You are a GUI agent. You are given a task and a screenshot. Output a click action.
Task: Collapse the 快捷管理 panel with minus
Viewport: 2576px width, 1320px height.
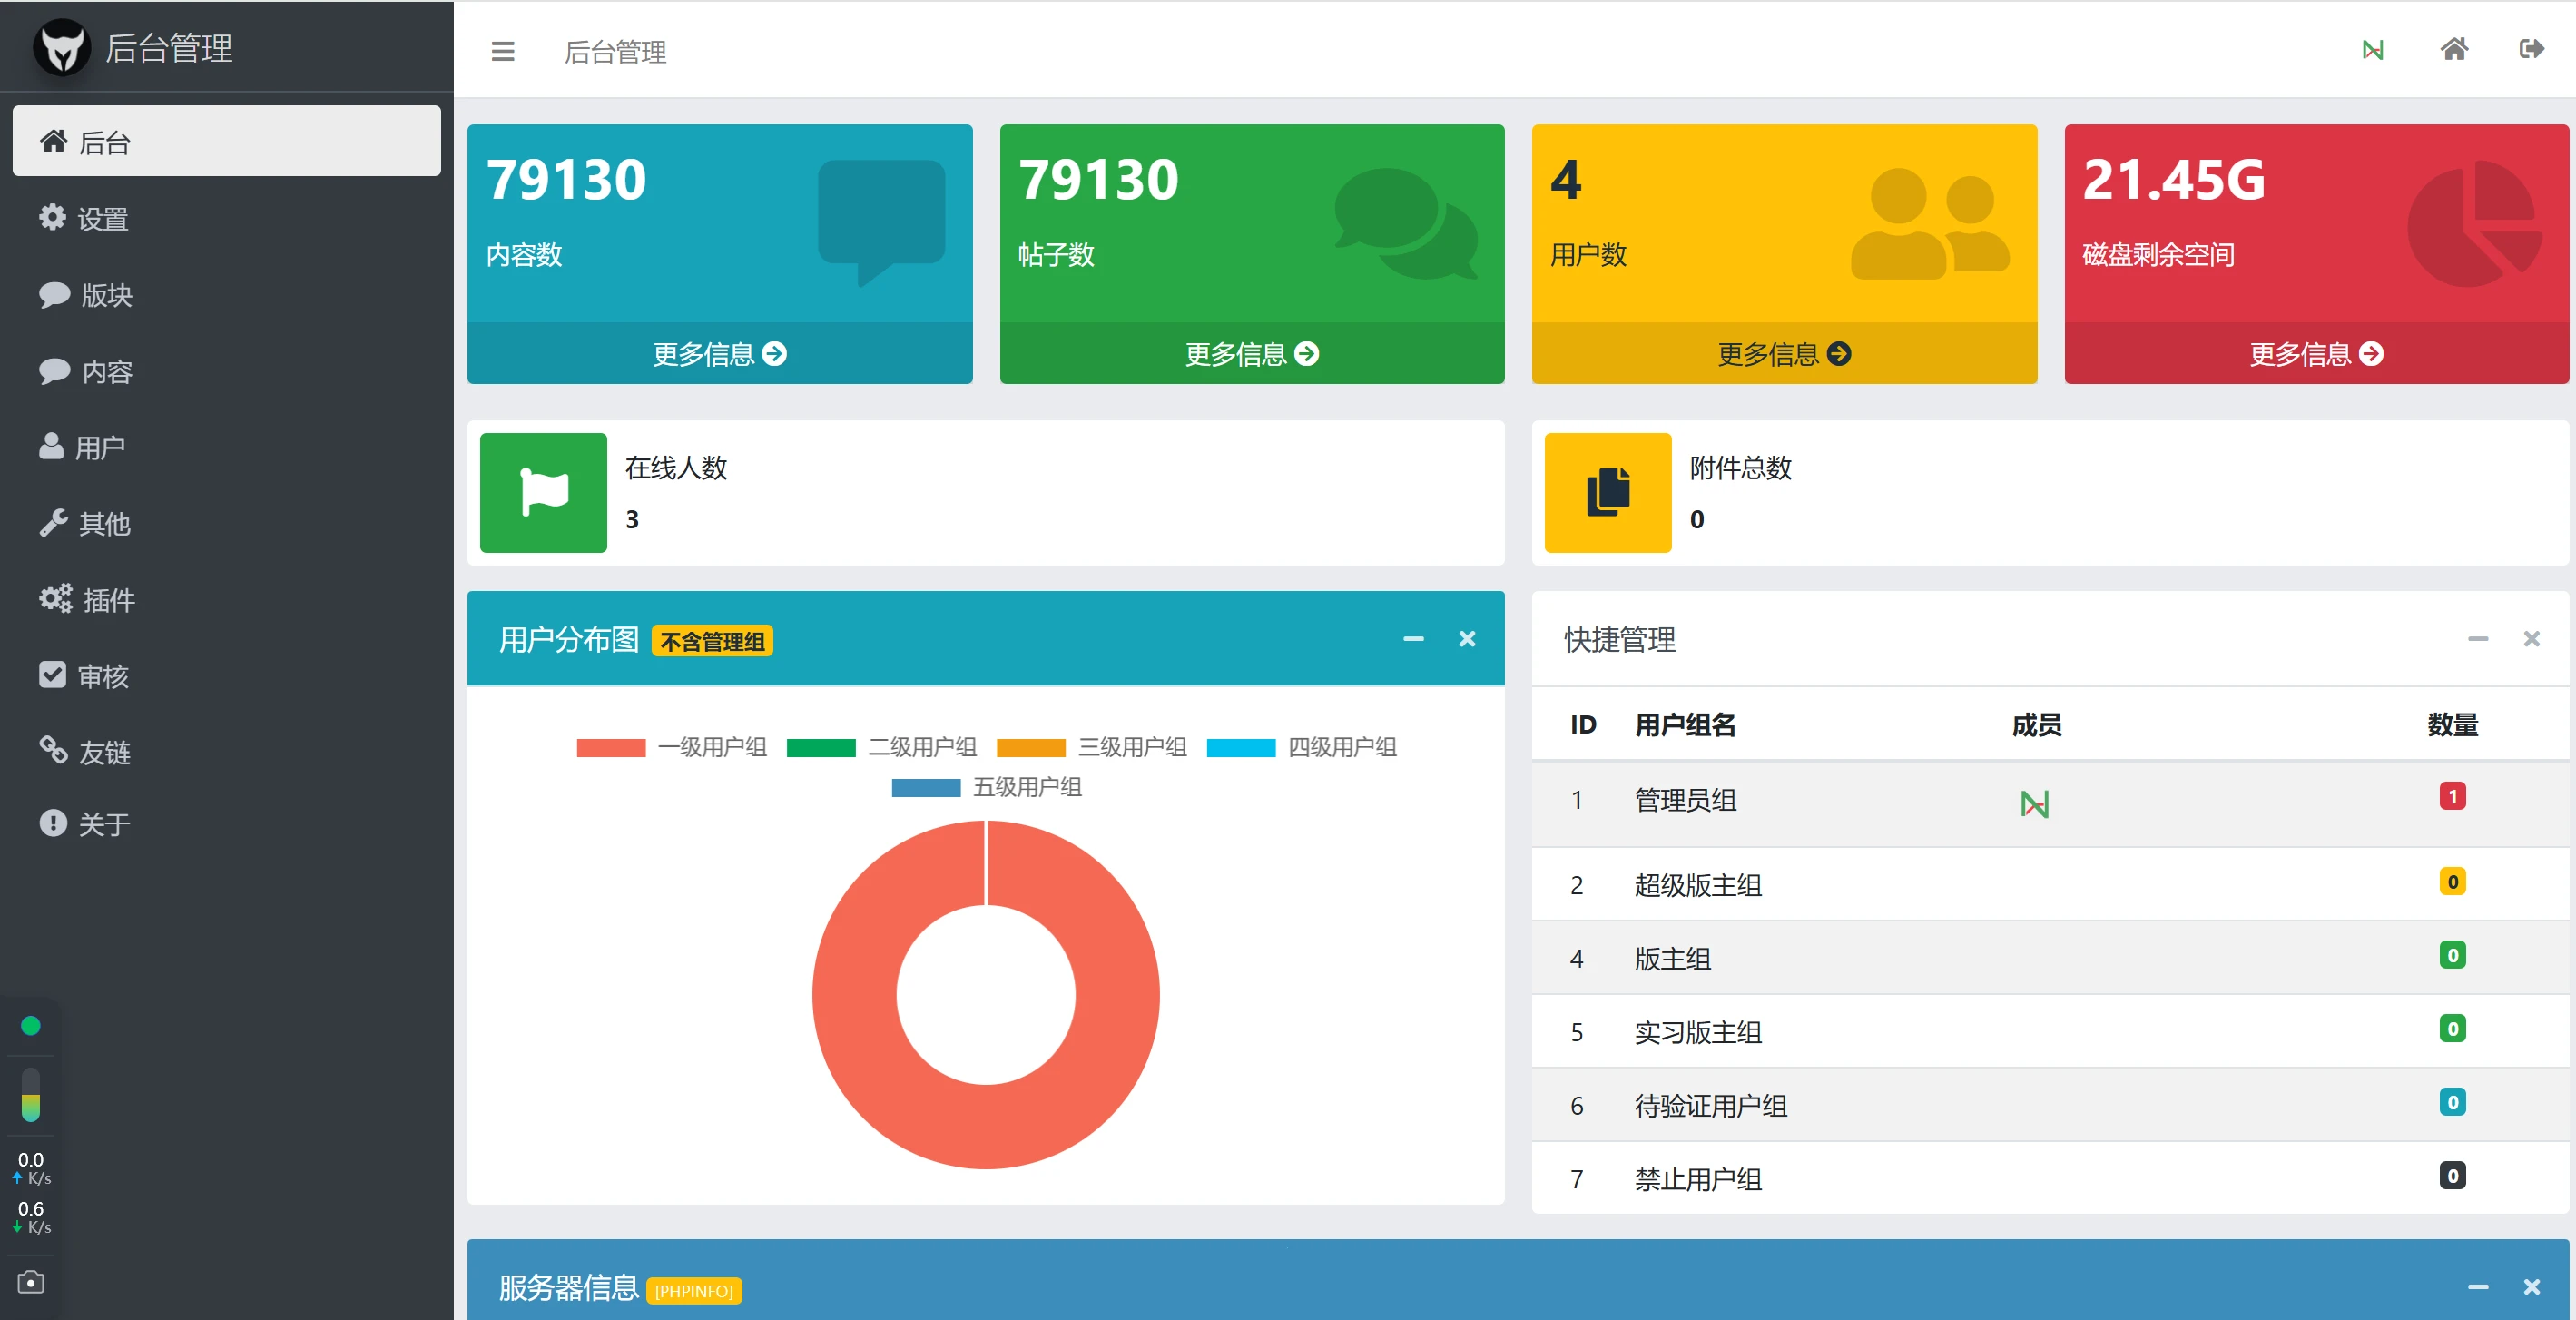pos(2477,639)
